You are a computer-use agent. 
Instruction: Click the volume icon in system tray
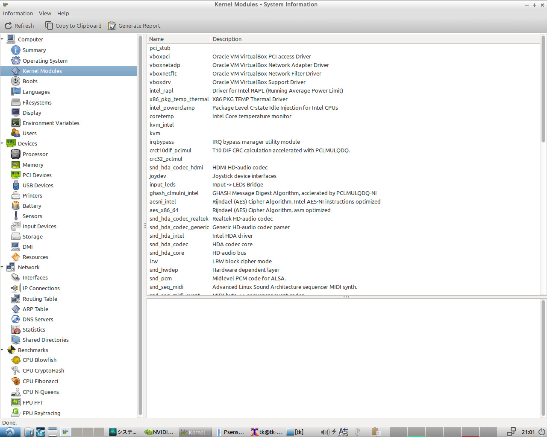pos(325,432)
